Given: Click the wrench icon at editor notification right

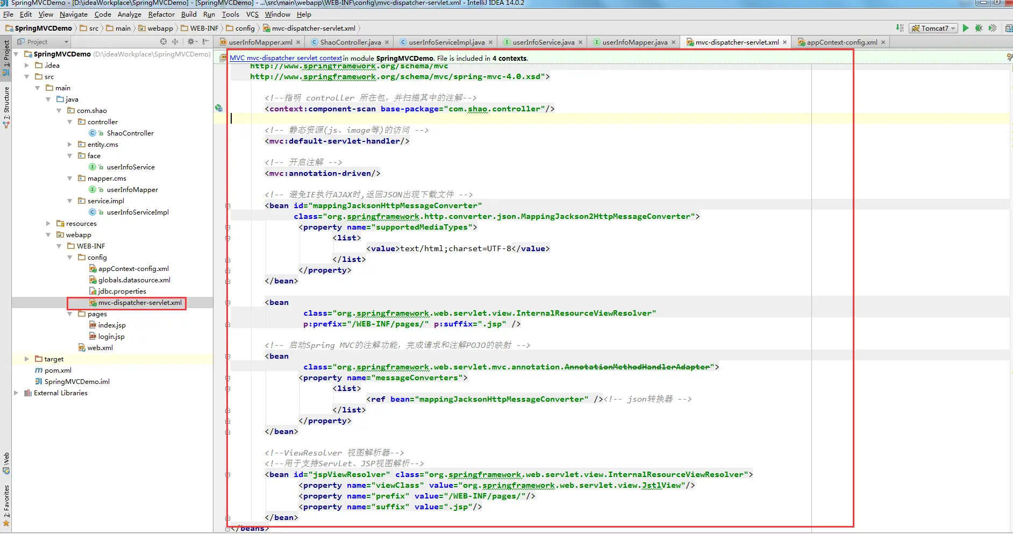Looking at the screenshot, I should (1009, 57).
